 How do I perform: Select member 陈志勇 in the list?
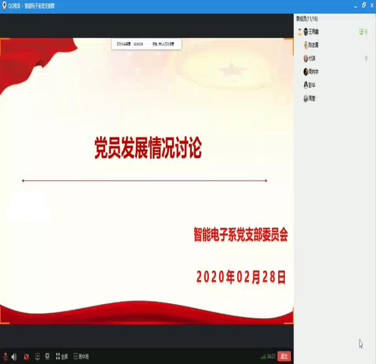coord(314,45)
